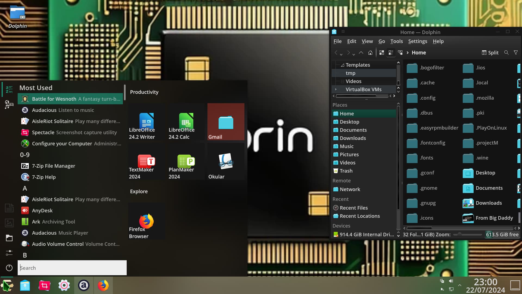Select games and multimedia category in sidebar
This screenshot has width=522, height=294.
9,104
